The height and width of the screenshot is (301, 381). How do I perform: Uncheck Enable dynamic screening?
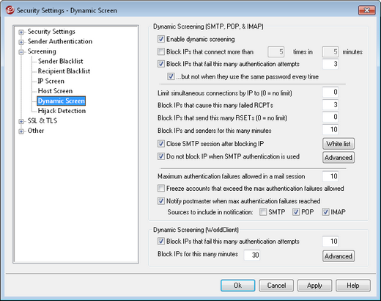click(x=161, y=39)
